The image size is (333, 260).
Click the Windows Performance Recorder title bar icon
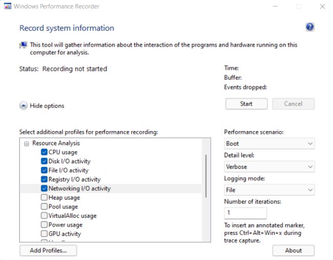(8, 7)
